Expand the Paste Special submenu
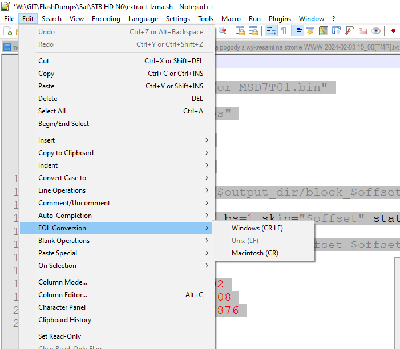The image size is (400, 349). (x=117, y=253)
